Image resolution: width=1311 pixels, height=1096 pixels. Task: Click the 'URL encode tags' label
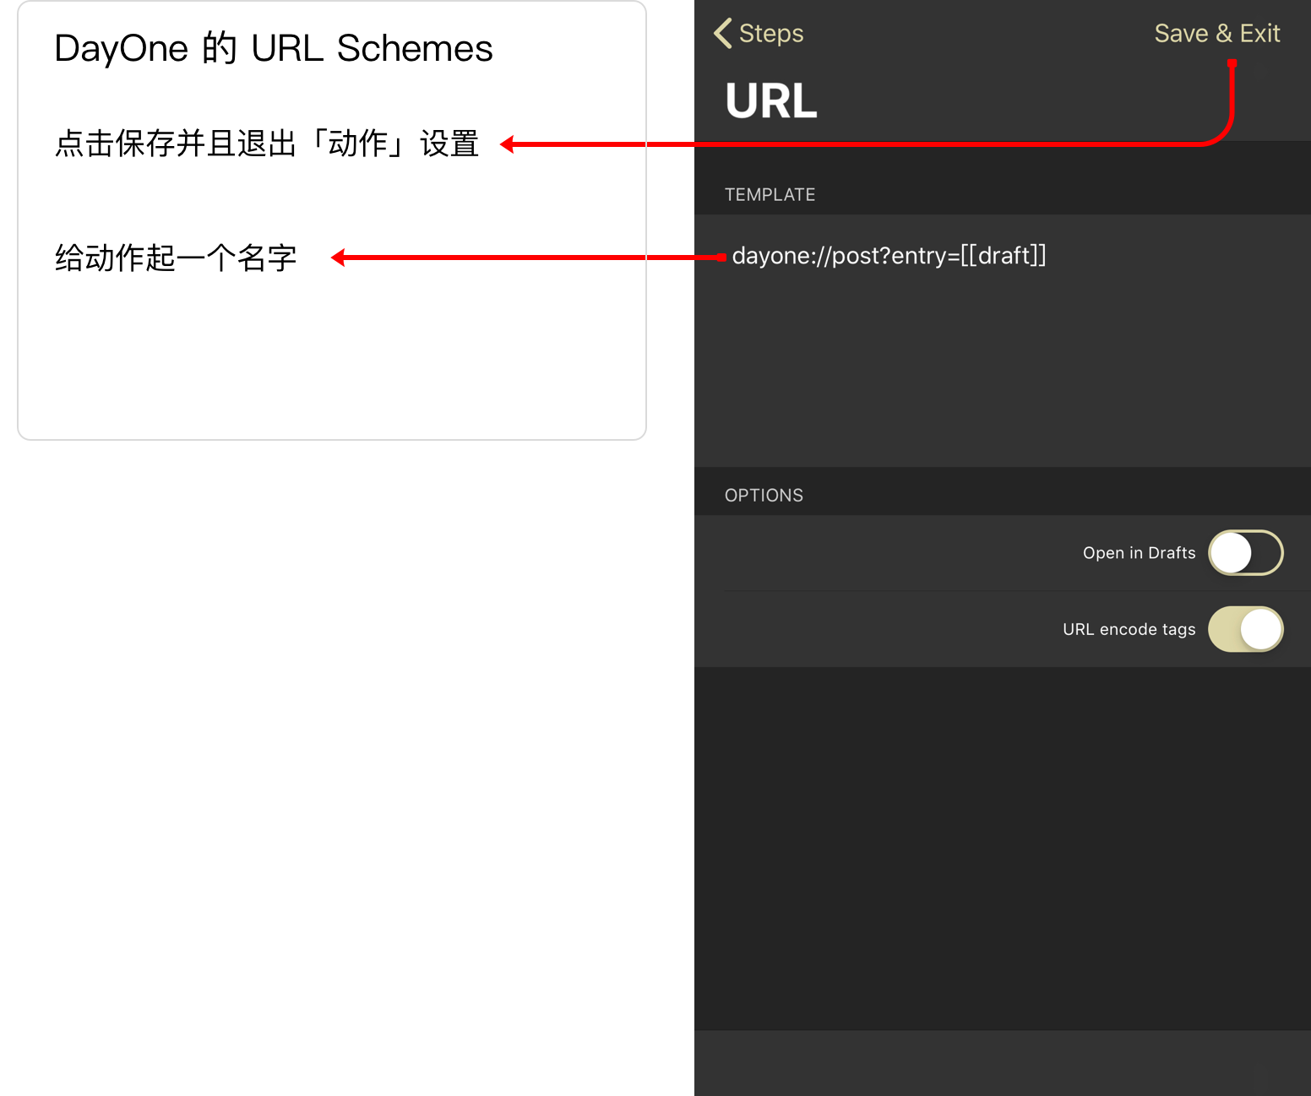coord(1129,629)
